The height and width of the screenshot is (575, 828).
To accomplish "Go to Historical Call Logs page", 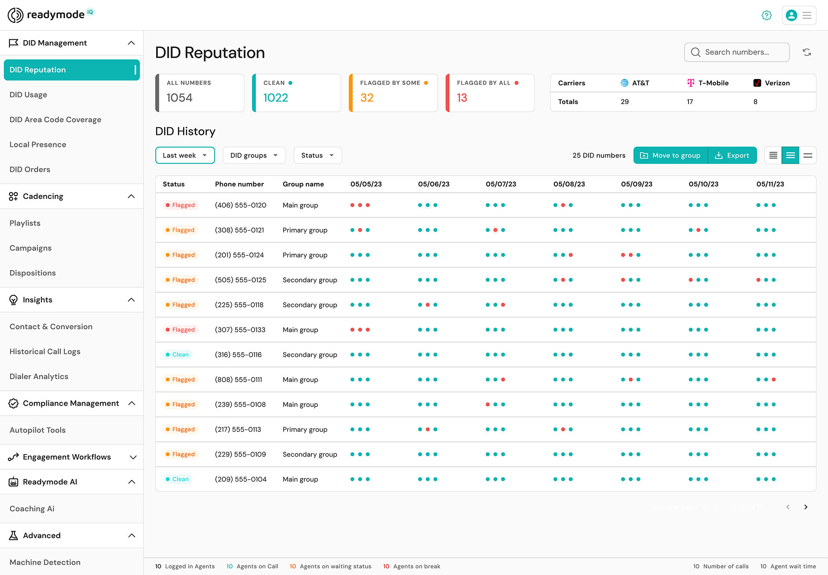I will pos(45,351).
